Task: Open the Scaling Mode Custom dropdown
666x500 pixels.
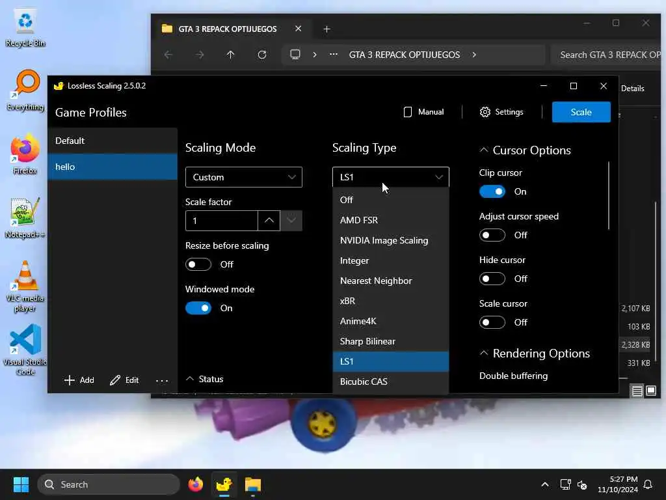Action: [x=244, y=177]
